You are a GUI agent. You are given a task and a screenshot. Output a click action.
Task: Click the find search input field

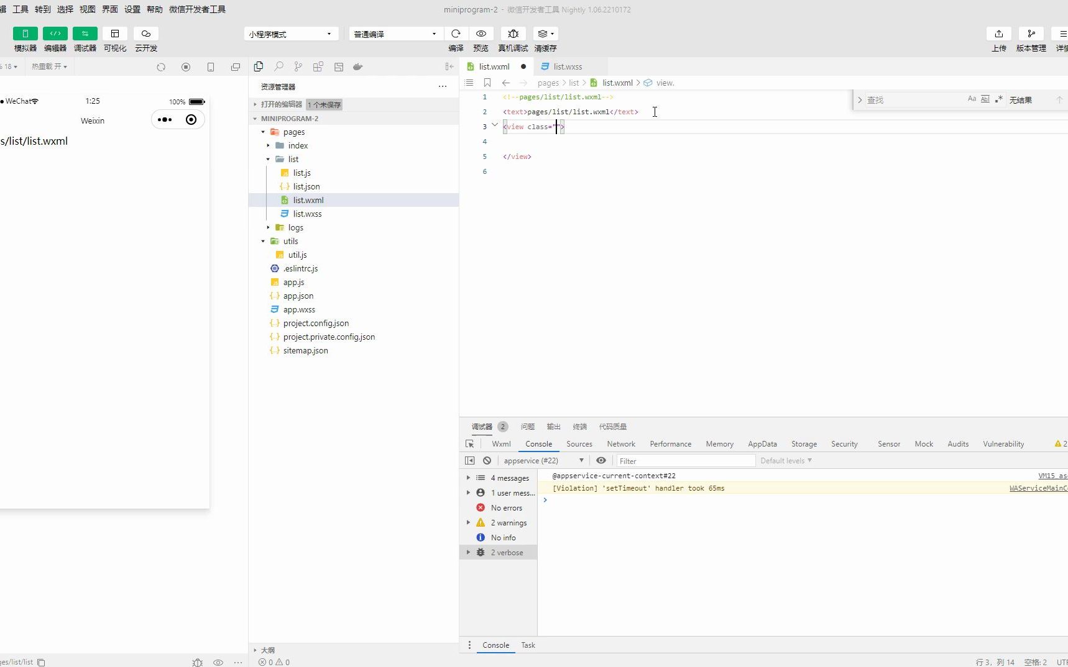click(x=914, y=100)
